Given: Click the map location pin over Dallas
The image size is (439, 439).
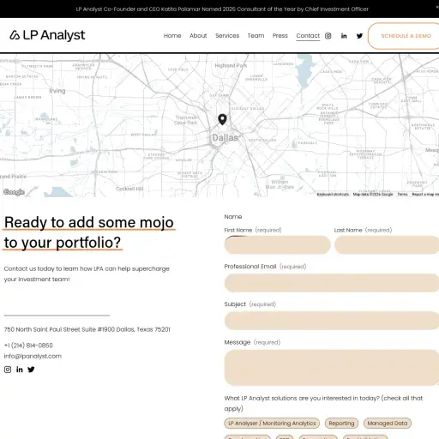Looking at the screenshot, I should pos(222,119).
